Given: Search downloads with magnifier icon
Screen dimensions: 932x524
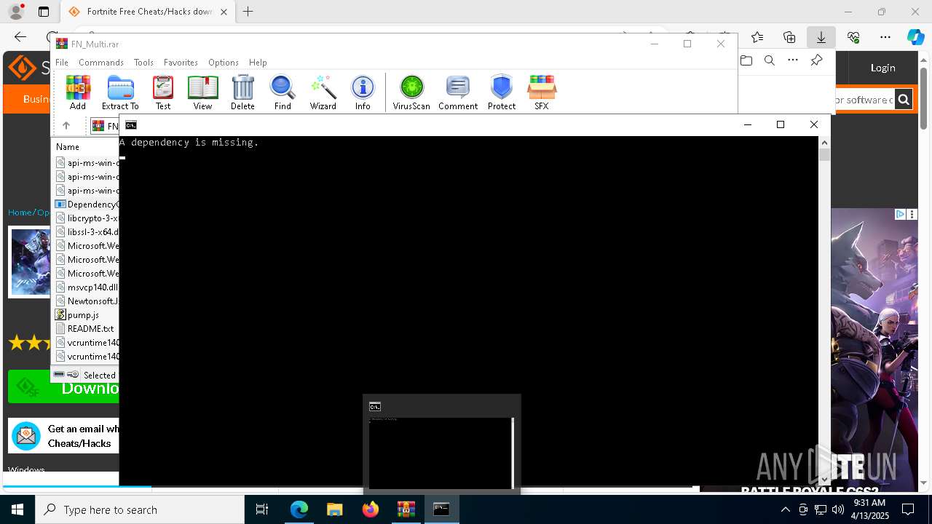Looking at the screenshot, I should point(770,60).
